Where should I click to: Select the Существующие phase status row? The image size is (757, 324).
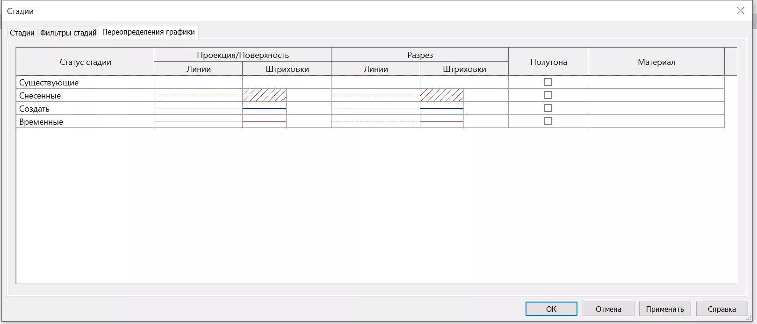point(85,83)
